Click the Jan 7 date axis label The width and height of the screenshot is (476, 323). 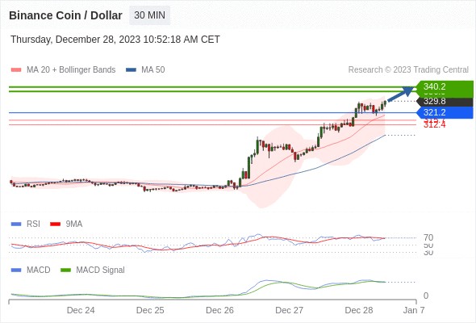coord(414,311)
